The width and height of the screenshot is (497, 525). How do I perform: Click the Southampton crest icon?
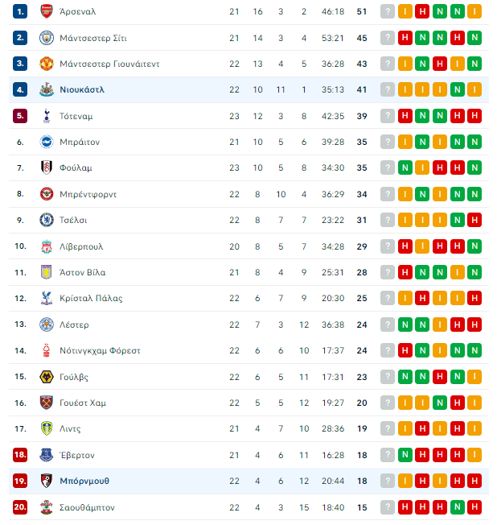pos(47,507)
